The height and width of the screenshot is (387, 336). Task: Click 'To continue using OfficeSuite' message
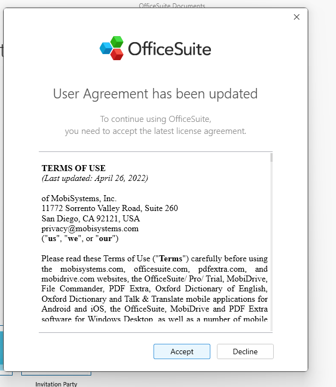(155, 119)
